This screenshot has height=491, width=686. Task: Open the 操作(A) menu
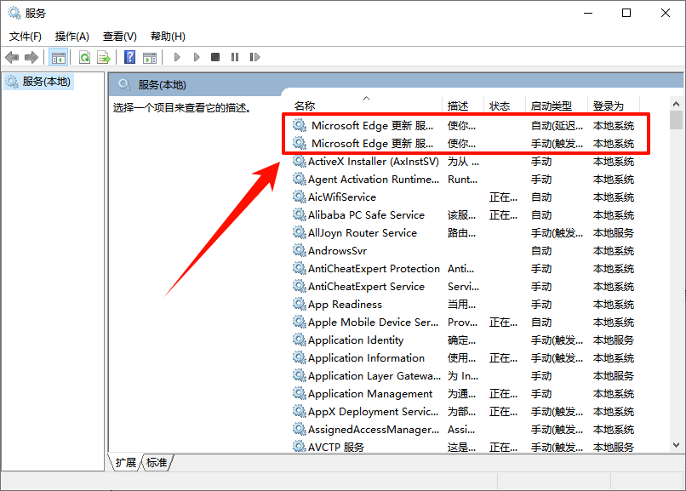pyautogui.click(x=72, y=37)
